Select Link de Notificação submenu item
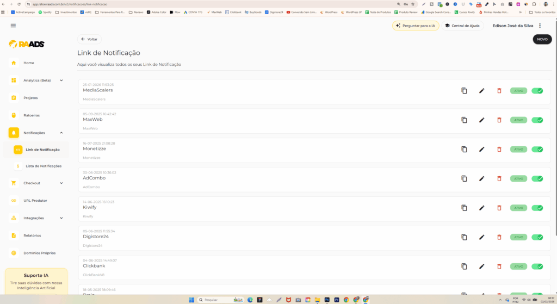 36,150
